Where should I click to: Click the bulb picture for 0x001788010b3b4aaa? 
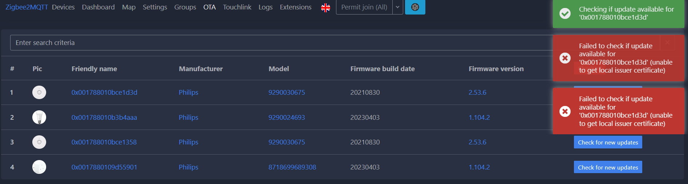pyautogui.click(x=39, y=117)
